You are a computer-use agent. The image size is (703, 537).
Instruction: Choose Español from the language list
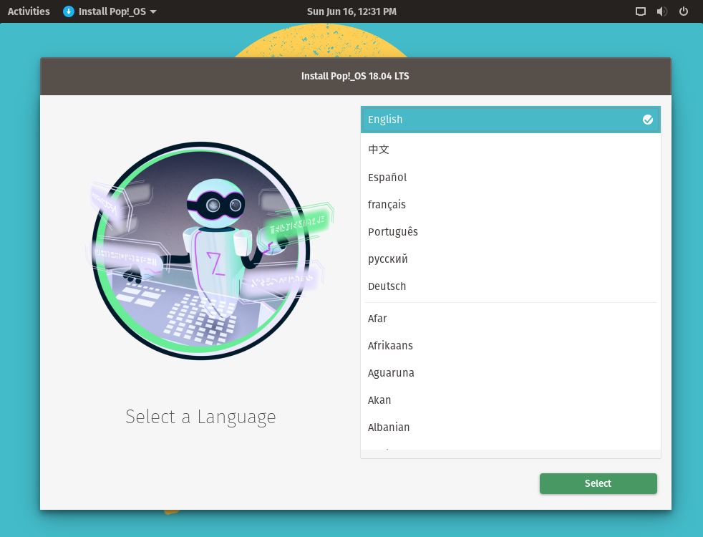(x=510, y=178)
